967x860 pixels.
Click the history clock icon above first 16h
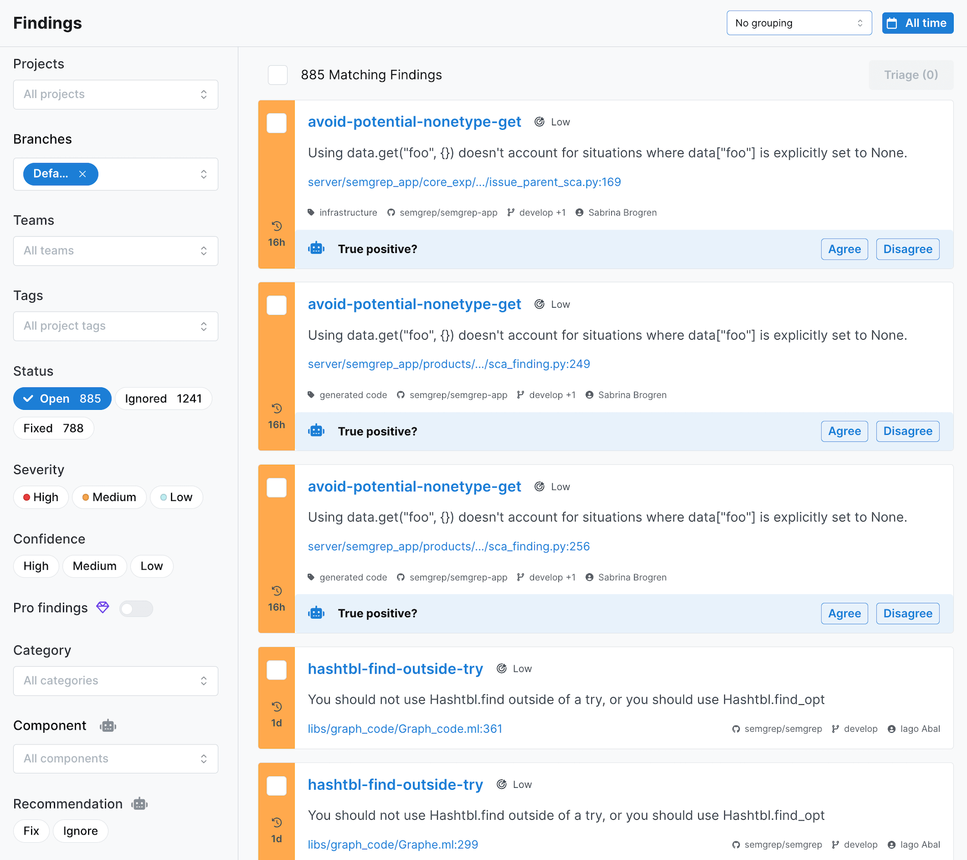(x=276, y=226)
